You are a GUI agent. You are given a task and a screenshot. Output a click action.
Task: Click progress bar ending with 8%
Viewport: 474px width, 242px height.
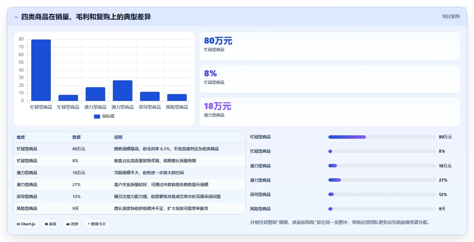pyautogui.click(x=382, y=151)
